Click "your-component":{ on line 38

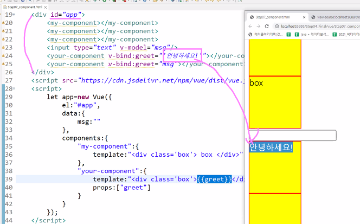point(112,171)
